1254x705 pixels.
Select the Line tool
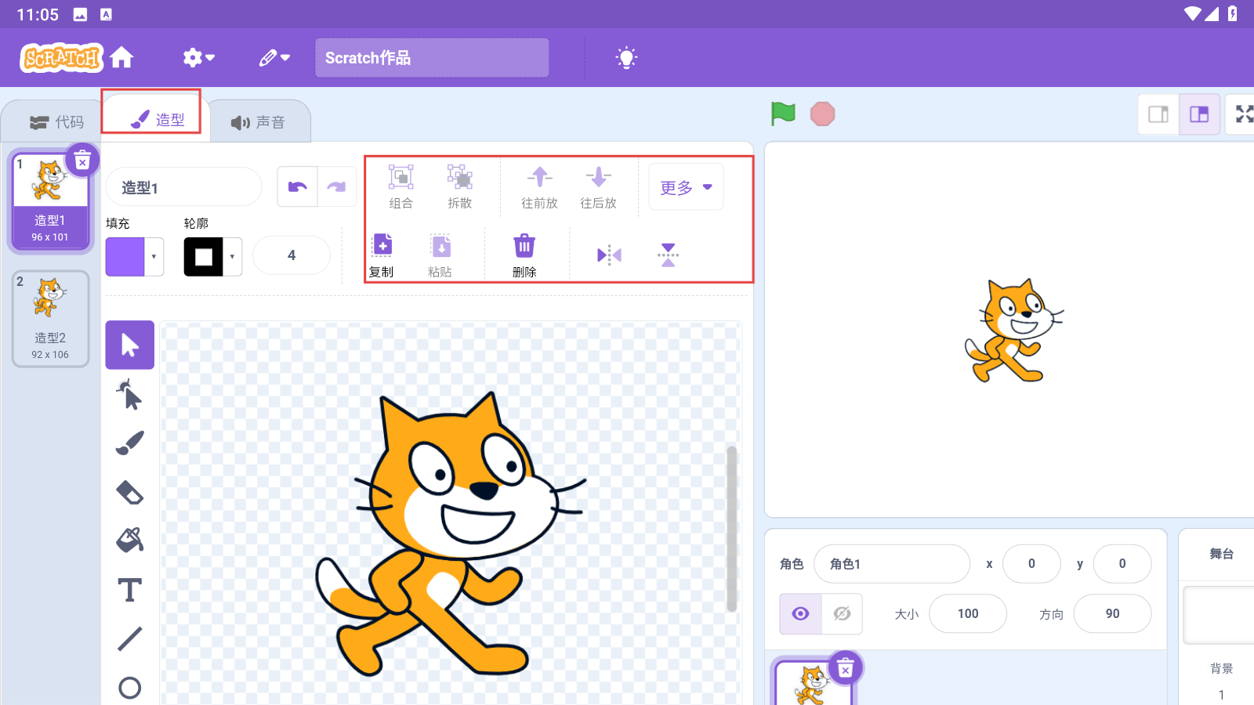(x=130, y=638)
